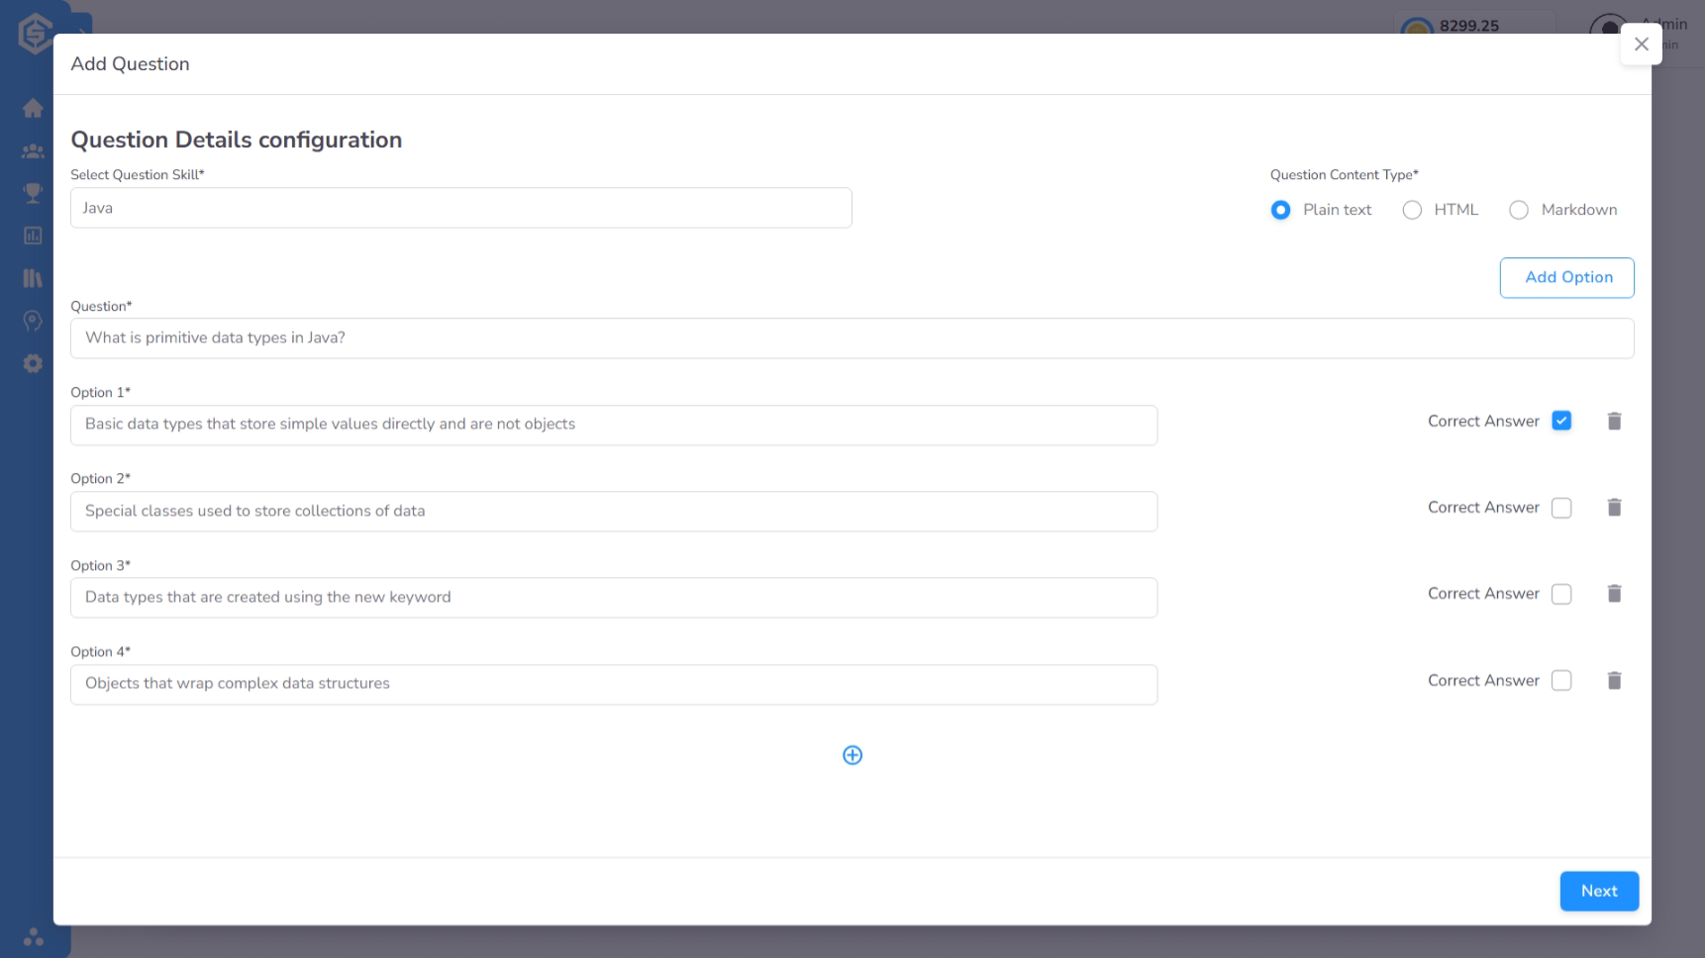Mark Option 2 as Correct Answer
The image size is (1705, 958).
pyautogui.click(x=1561, y=507)
